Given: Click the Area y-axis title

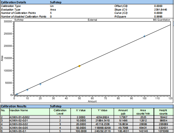Looking at the screenshot, I should point(2,58).
